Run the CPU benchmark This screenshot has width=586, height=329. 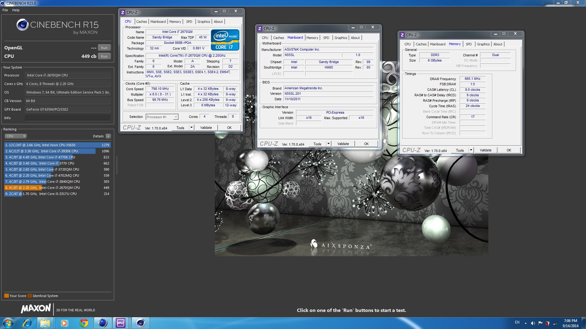point(104,56)
